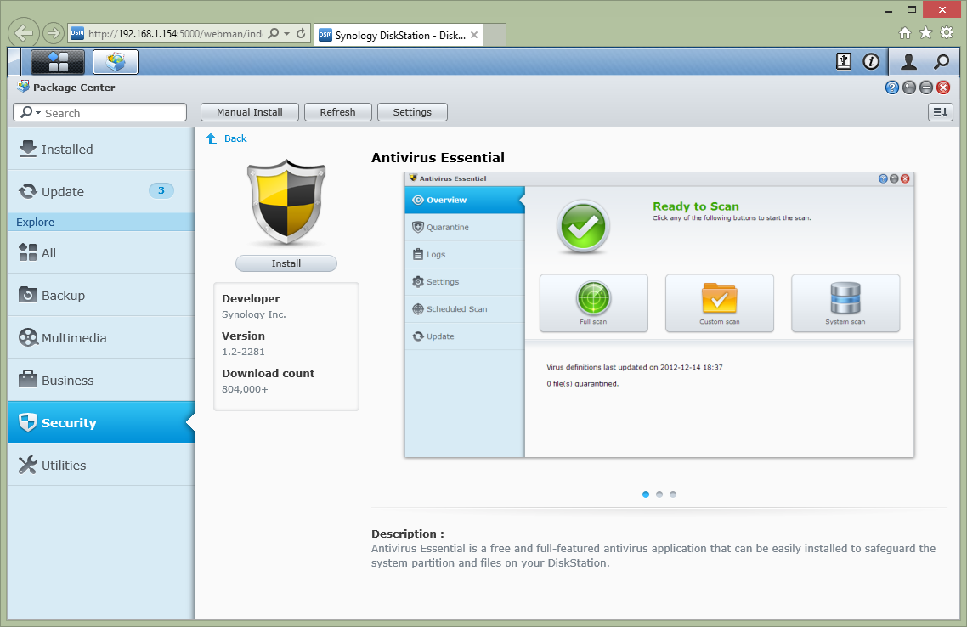Open the DSM notifications info icon
This screenshot has width=967, height=627.
(x=871, y=61)
